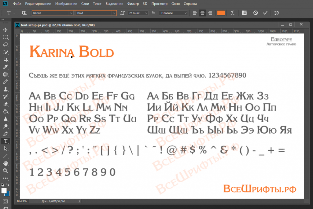
Task: Reset to default foreground/background colors
Action: point(2,185)
